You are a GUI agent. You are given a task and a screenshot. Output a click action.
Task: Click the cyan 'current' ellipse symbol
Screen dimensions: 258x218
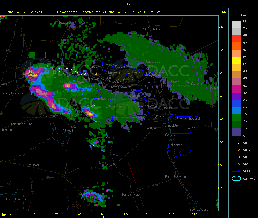tap(236, 178)
